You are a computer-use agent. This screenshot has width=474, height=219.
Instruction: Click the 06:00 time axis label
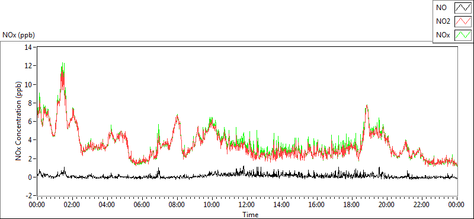tap(142, 205)
